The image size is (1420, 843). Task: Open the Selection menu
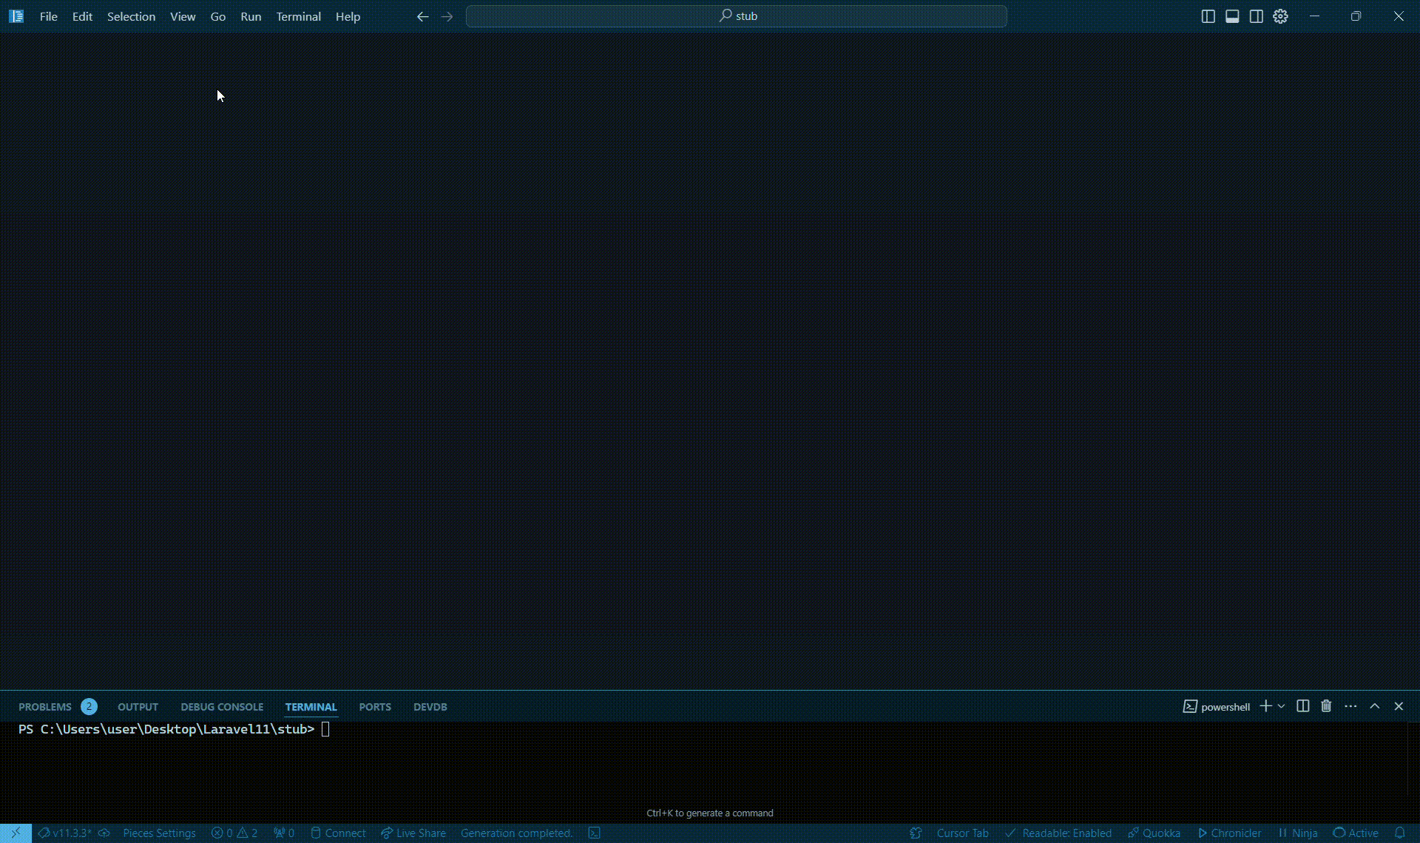pyautogui.click(x=131, y=16)
